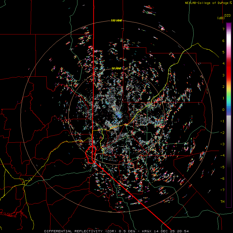This screenshot has height=233, width=233.
Task: Click the 7 value on the scale
Action: pyautogui.click(x=223, y=29)
